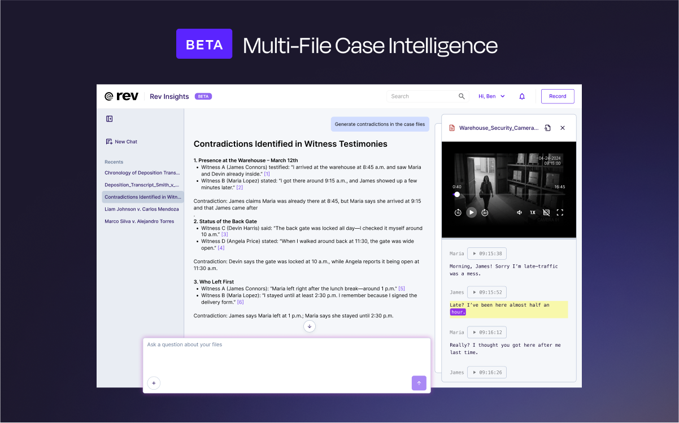Change the 1X playback speed
The image size is (679, 423).
click(x=533, y=212)
